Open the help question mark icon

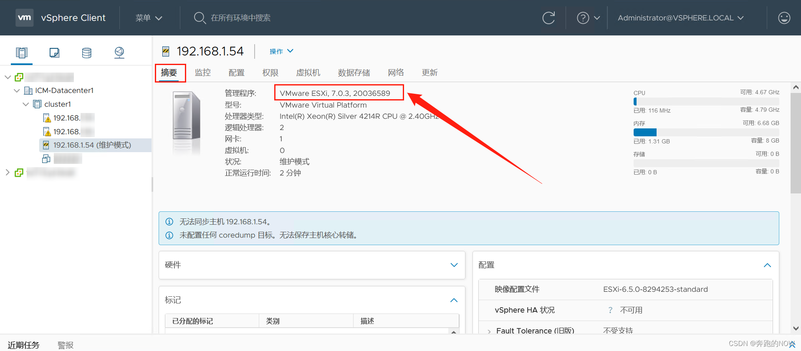(583, 18)
